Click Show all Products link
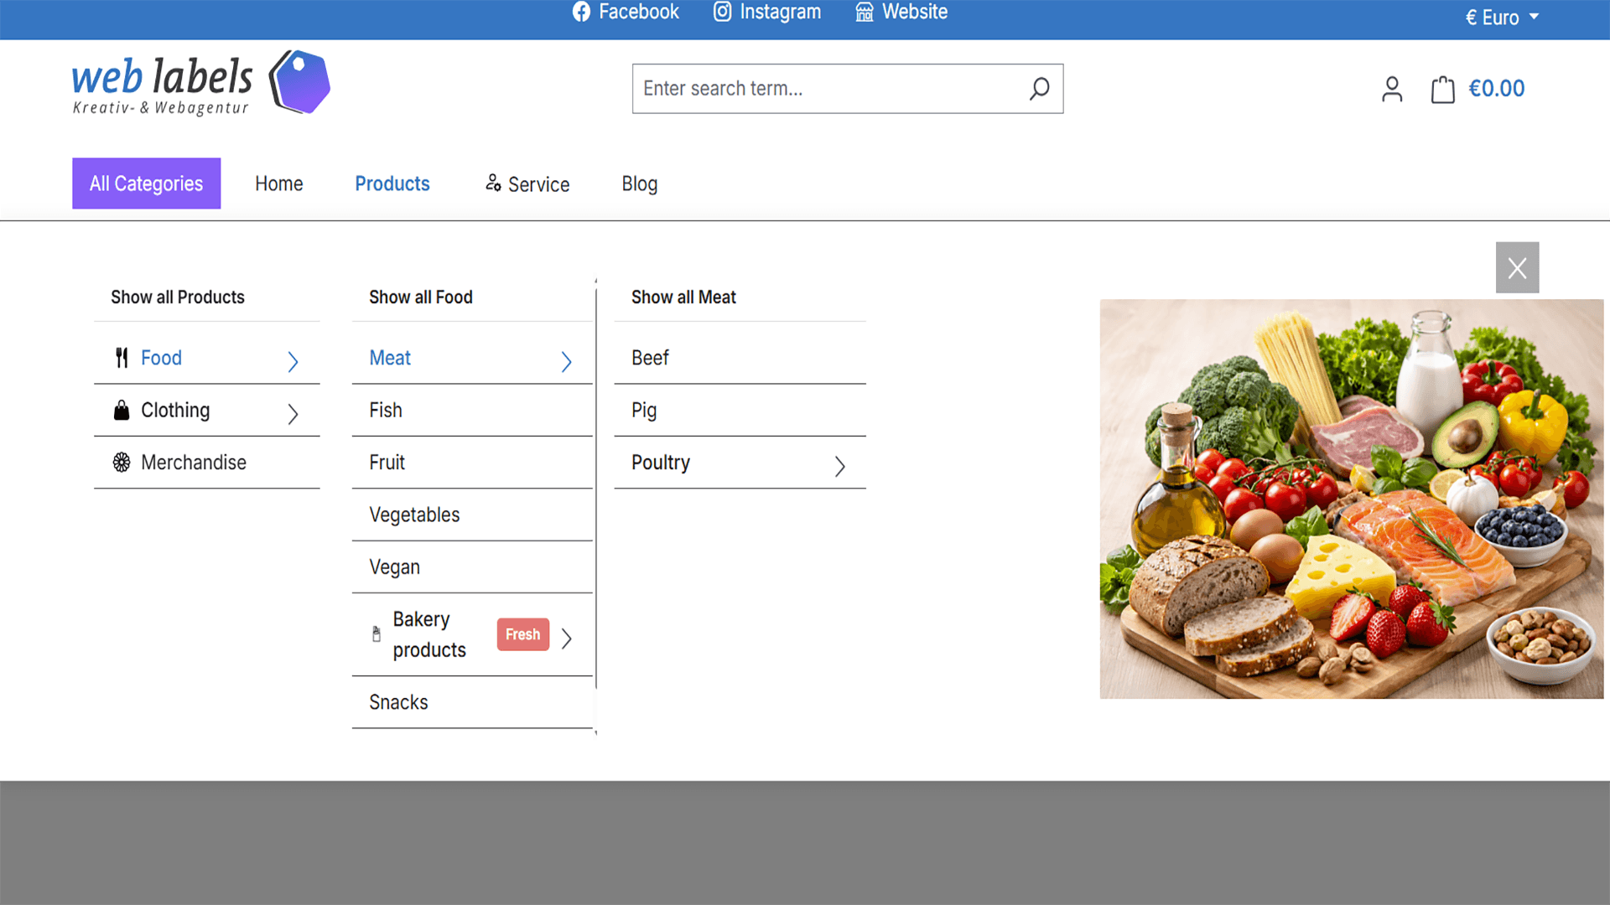 178,297
